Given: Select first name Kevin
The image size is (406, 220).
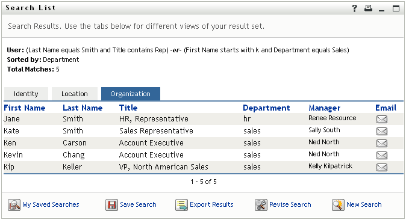Looking at the screenshot, I should [13, 155].
